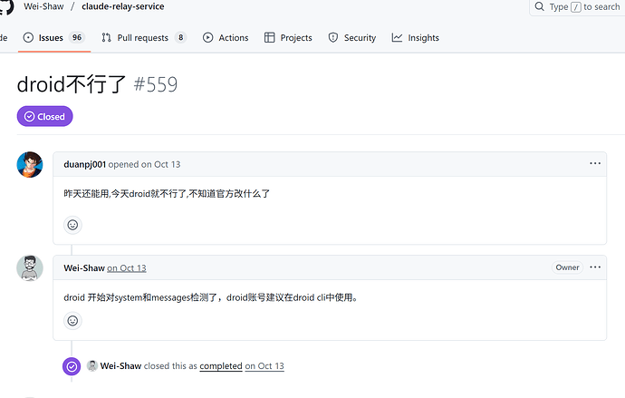Click the issue title 'droid不行了'
The image size is (625, 398).
pos(72,84)
